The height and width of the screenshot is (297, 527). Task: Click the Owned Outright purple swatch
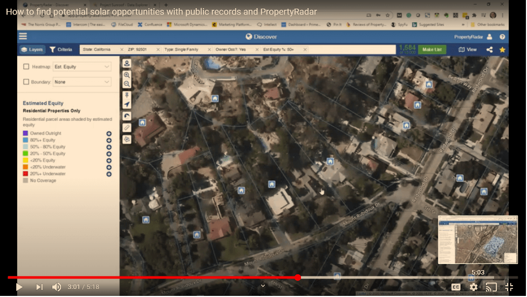click(25, 133)
